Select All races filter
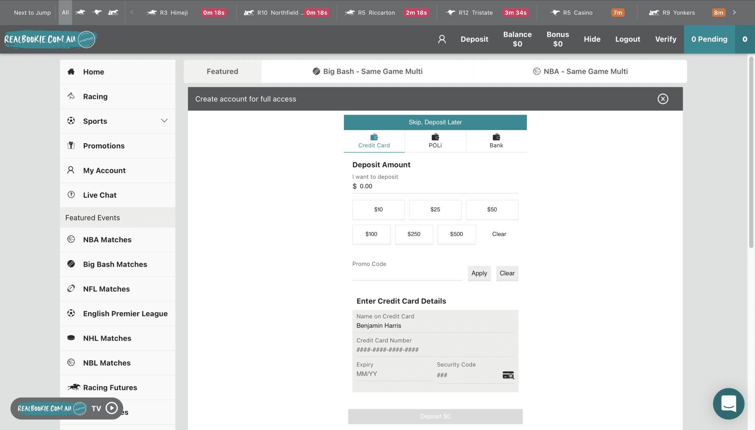Viewport: 755px width, 430px height. click(x=65, y=13)
